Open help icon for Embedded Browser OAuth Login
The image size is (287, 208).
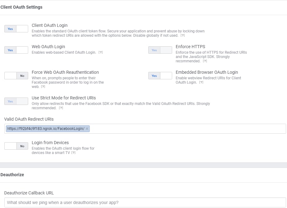[x=201, y=82]
